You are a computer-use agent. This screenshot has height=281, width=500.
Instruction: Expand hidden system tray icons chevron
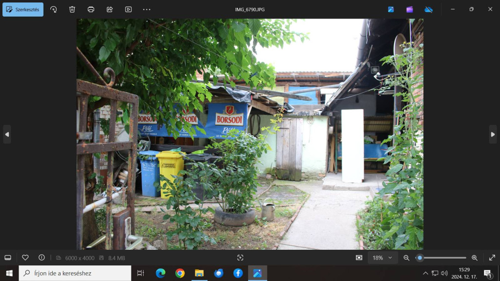tap(425, 273)
